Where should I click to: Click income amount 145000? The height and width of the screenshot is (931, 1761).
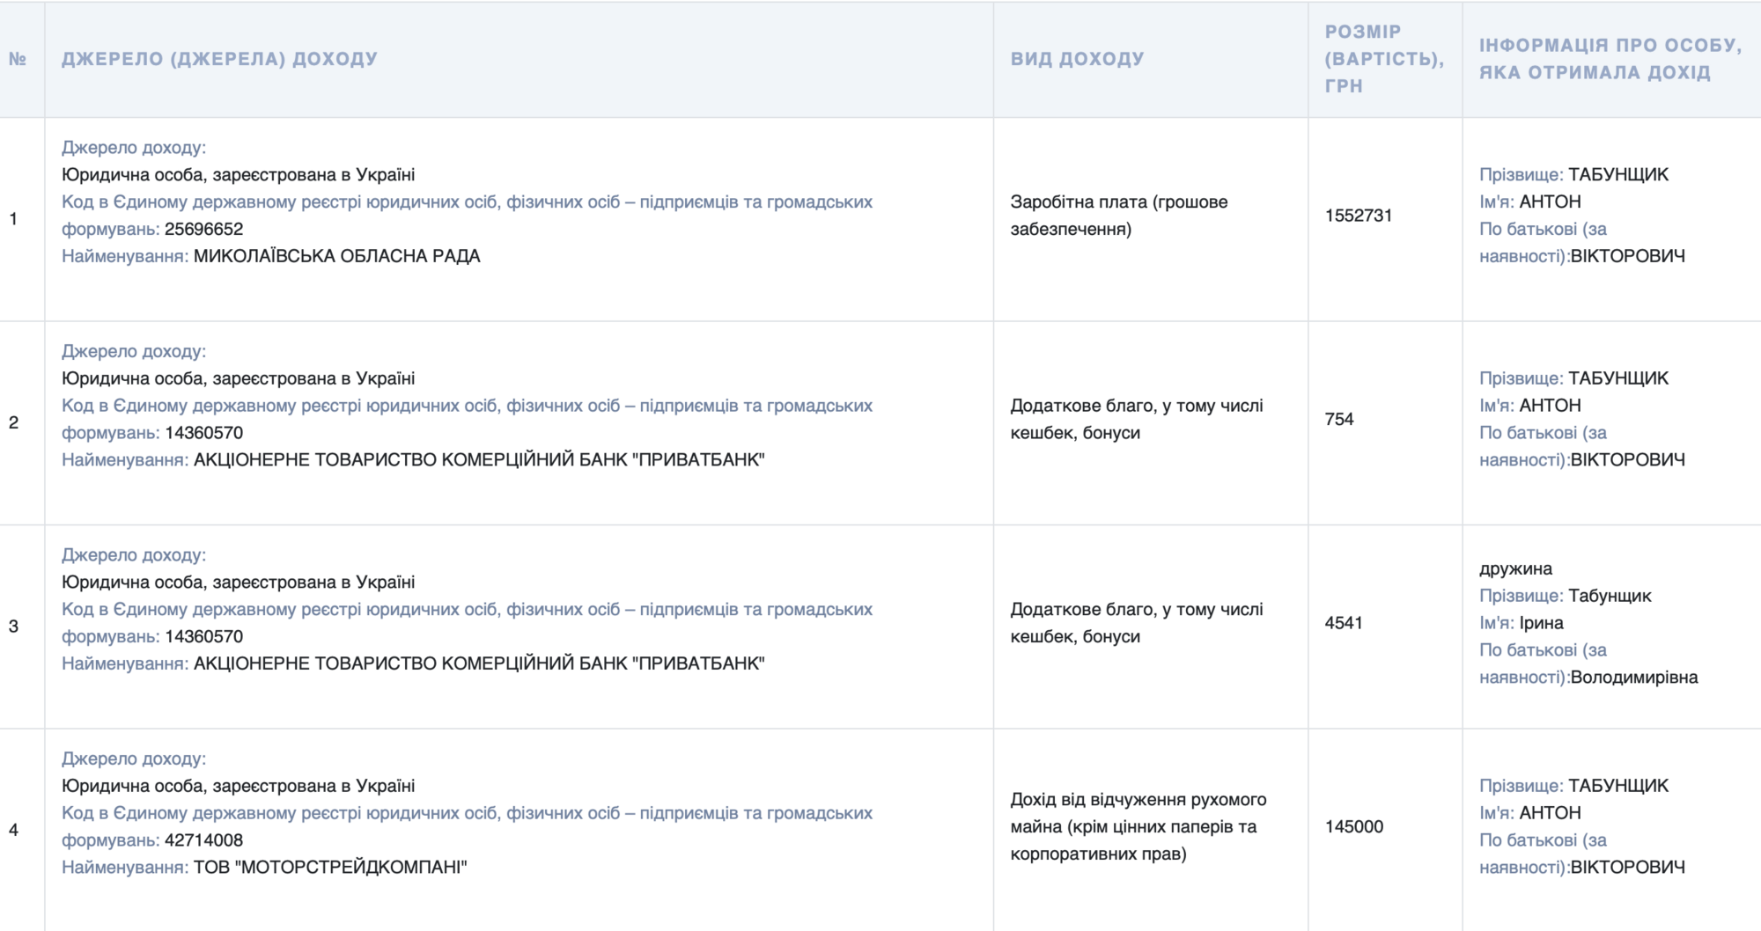[1353, 826]
